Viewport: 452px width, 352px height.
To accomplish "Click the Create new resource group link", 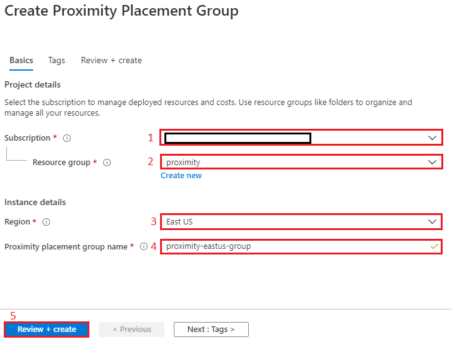I will coord(181,176).
